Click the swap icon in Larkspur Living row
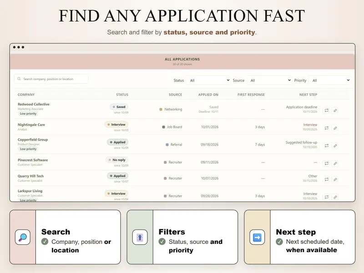364x273 pixels. pos(326,197)
